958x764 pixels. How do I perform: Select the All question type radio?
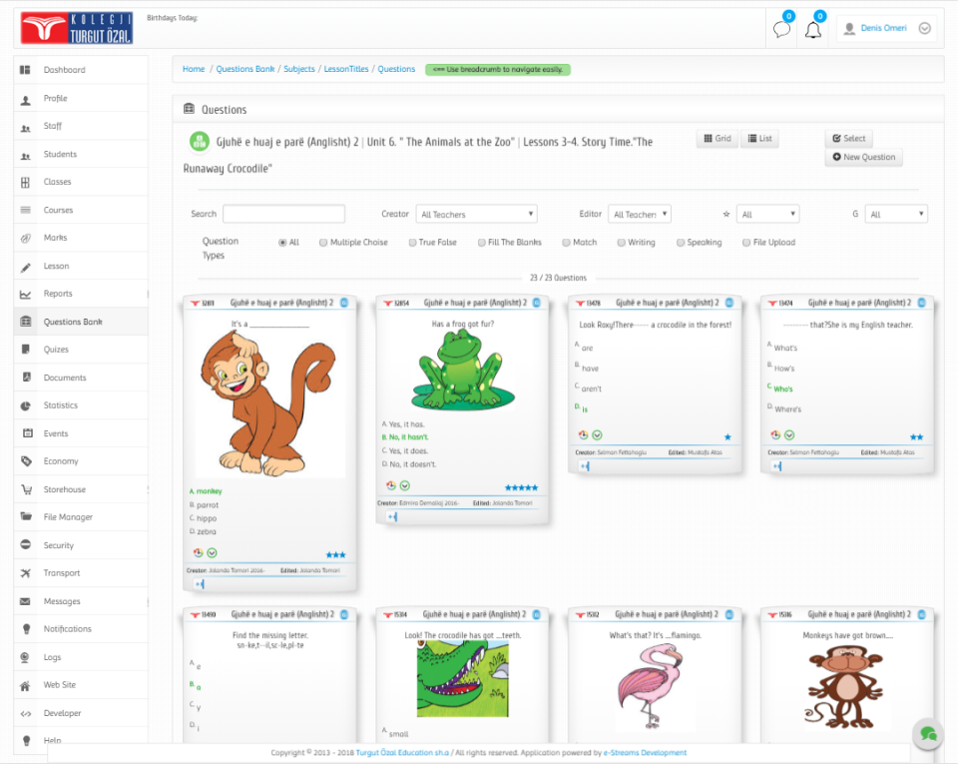coord(282,243)
